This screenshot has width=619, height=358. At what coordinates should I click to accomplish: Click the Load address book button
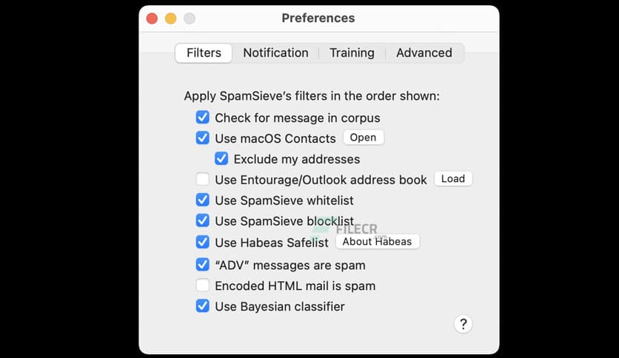452,179
